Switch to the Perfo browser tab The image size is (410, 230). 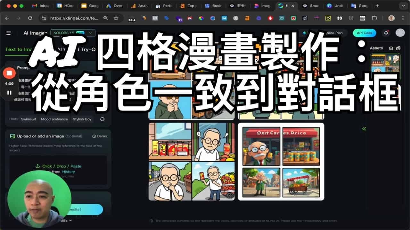point(164,6)
